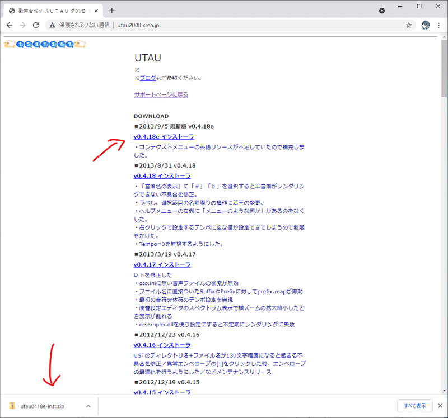Maximize the Chrome window
The image size is (448, 418).
(x=419, y=6)
